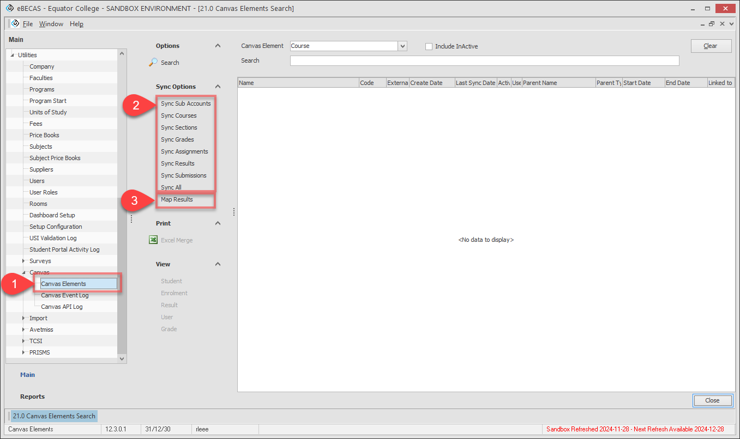Click Sync Courses link
This screenshot has width=740, height=439.
179,115
